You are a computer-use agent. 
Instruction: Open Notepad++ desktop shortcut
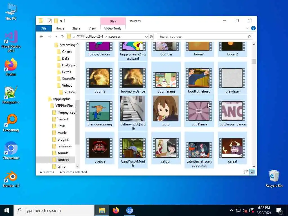click(x=11, y=95)
